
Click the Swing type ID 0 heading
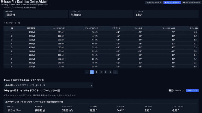click(32, 90)
